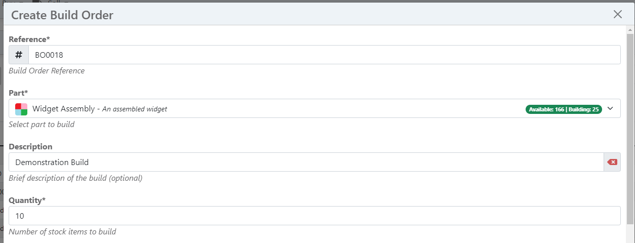Close the Create Build Order dialog
635x243 pixels.
(617, 14)
